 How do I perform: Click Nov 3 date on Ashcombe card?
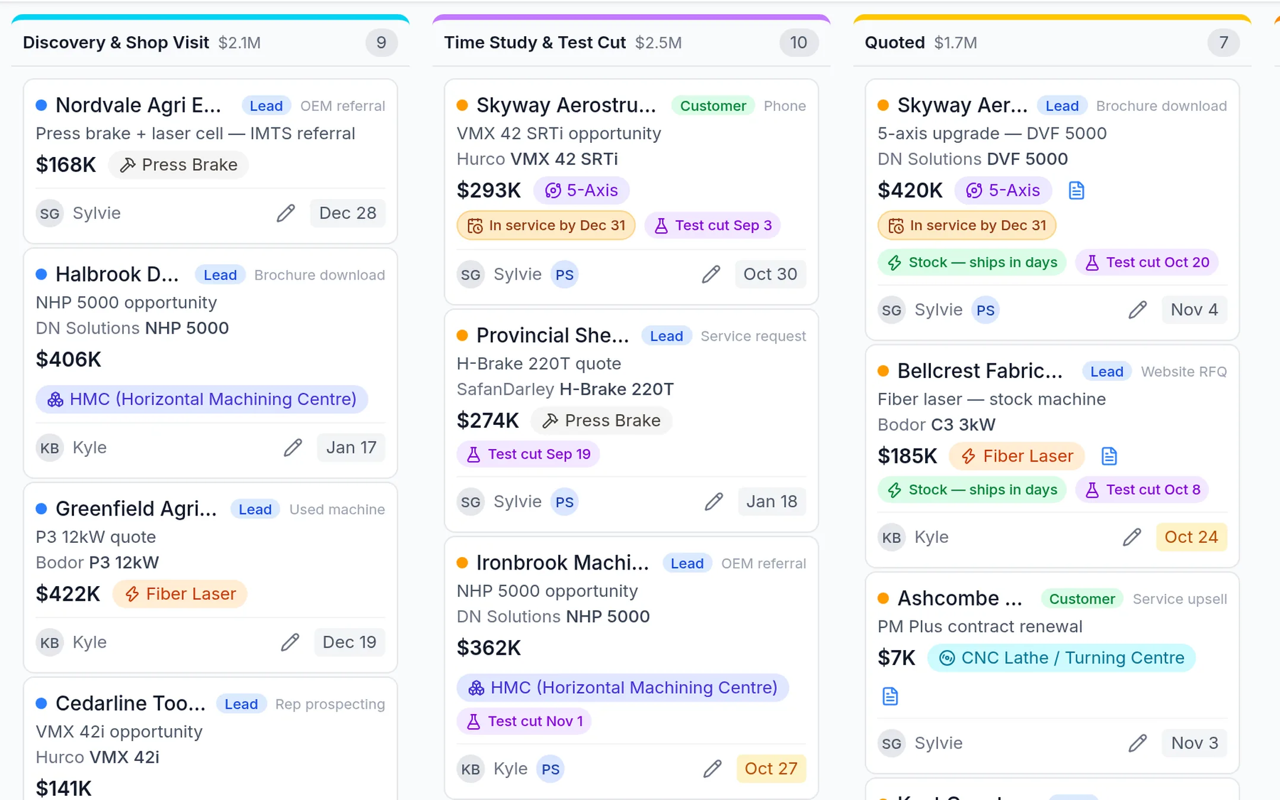click(1195, 743)
